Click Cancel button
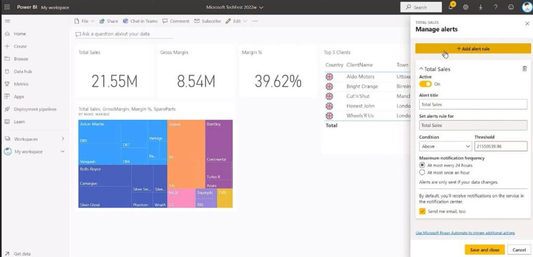The height and width of the screenshot is (257, 533). [x=519, y=250]
